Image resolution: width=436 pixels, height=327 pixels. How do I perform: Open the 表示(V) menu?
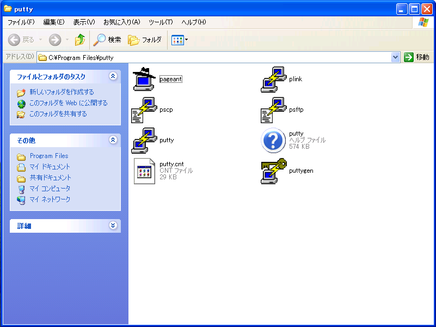pyautogui.click(x=84, y=22)
